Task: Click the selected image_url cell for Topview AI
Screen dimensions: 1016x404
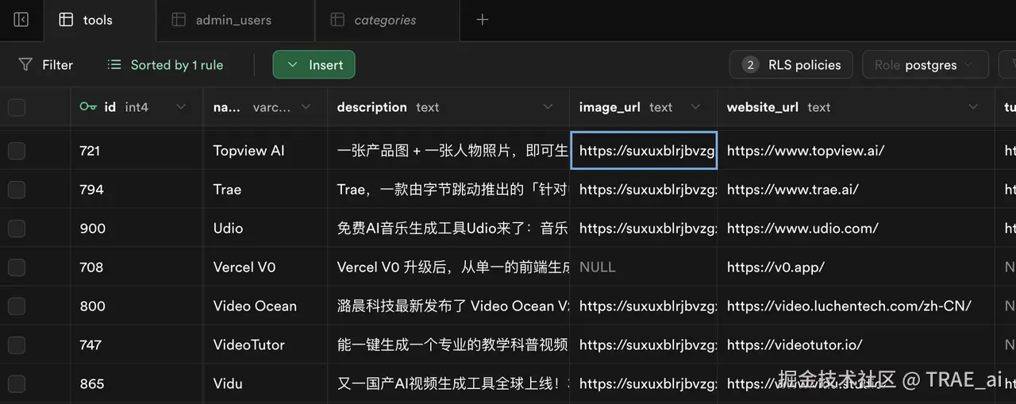Action: point(644,151)
